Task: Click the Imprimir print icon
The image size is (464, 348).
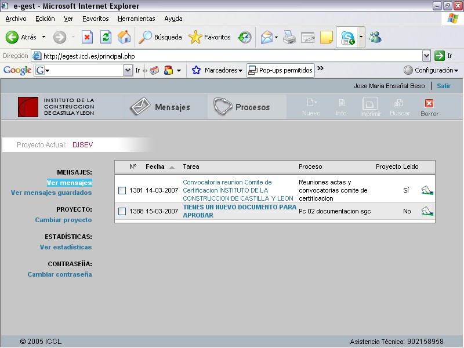Action: point(370,104)
